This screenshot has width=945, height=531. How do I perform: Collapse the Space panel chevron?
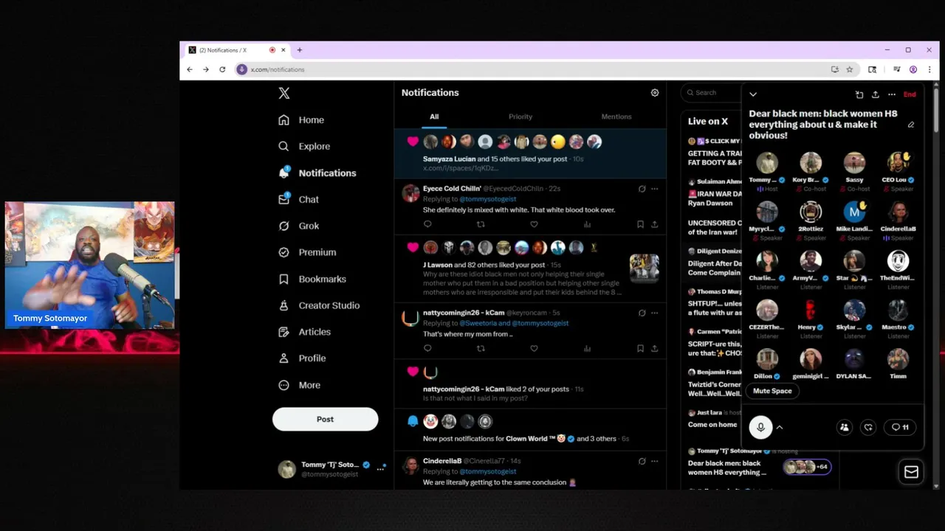point(753,94)
